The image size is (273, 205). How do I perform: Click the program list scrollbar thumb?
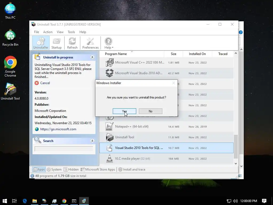236,147
